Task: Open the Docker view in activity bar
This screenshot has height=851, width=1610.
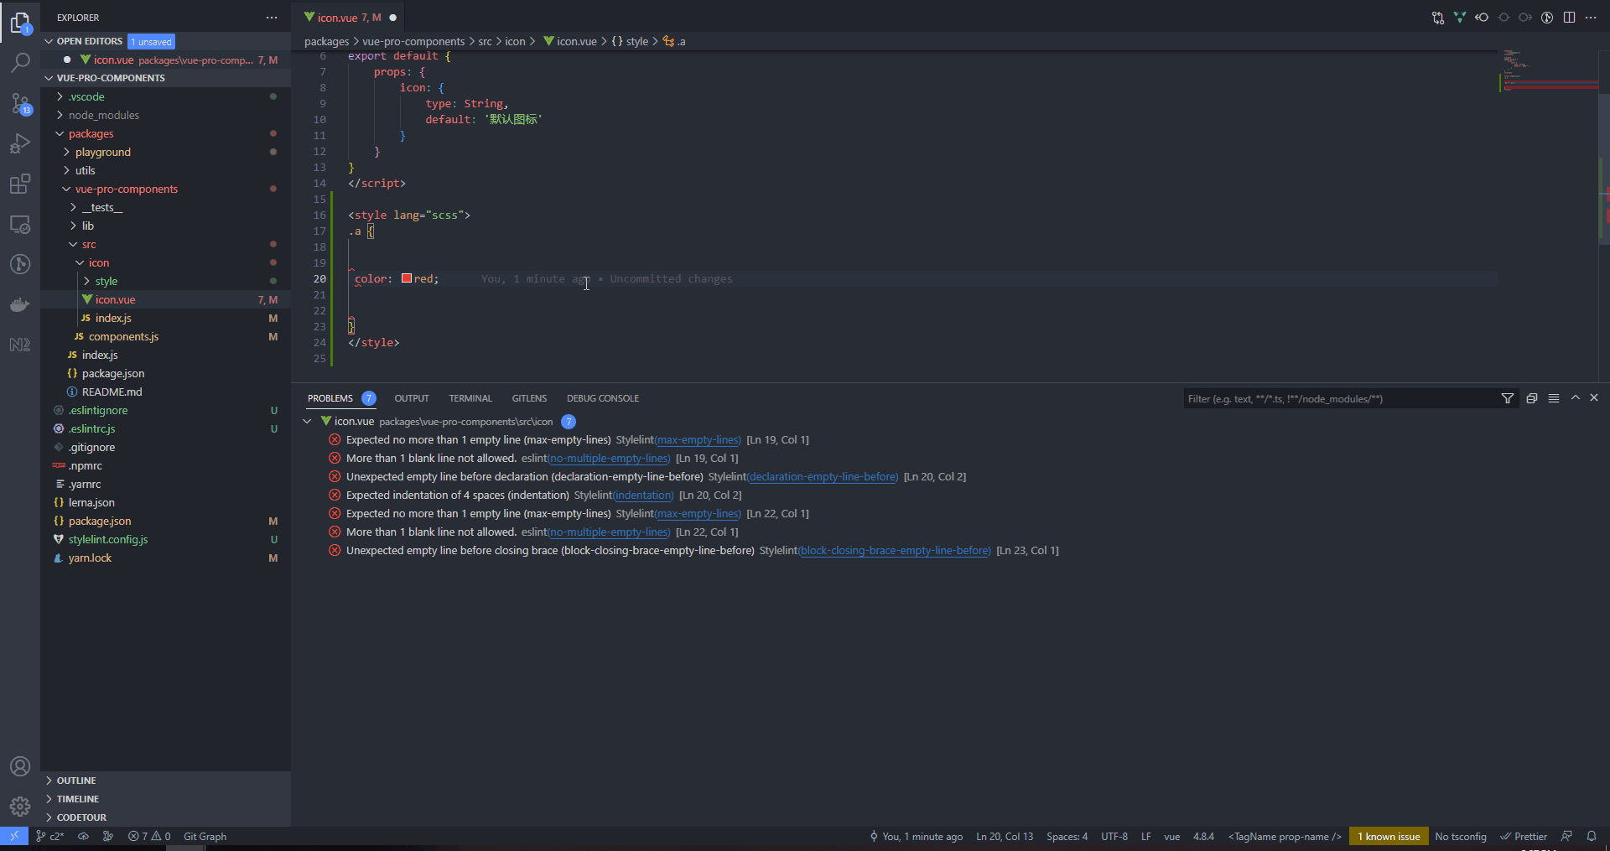Action: (x=20, y=304)
